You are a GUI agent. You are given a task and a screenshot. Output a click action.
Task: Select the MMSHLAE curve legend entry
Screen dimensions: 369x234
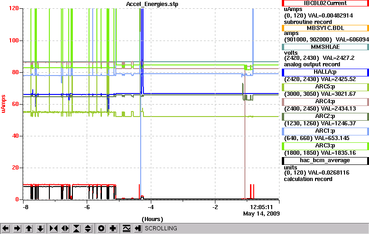325,47
